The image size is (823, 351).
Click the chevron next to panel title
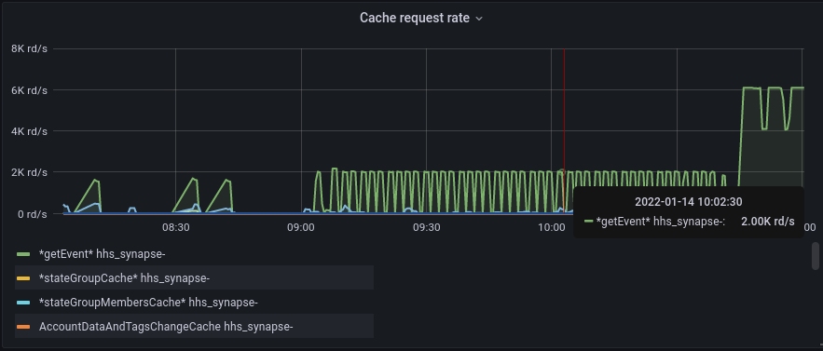coord(479,19)
